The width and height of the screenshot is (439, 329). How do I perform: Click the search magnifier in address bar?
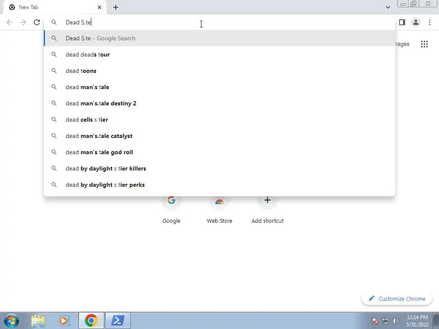click(x=54, y=22)
